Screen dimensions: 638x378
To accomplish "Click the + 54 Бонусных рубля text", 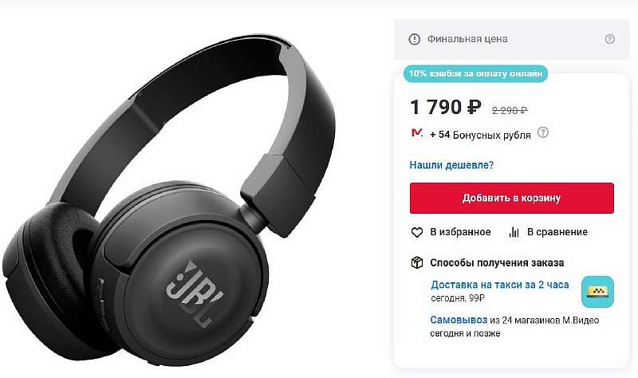I will coord(480,135).
